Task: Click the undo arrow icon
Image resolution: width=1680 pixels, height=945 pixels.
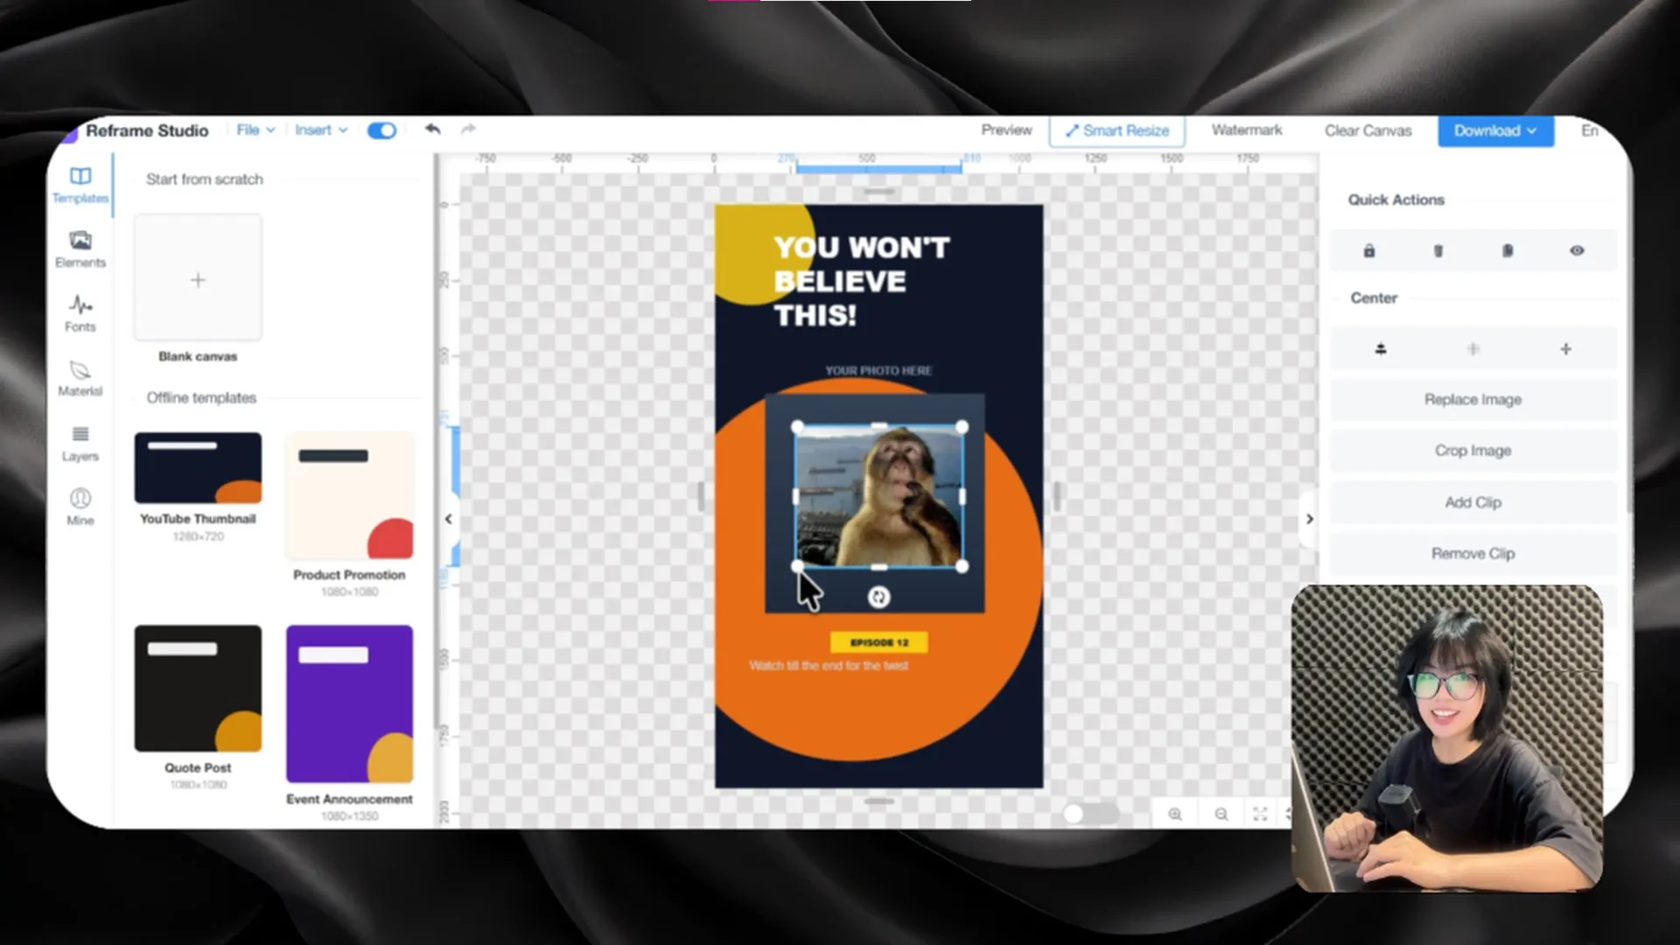Action: pos(432,129)
